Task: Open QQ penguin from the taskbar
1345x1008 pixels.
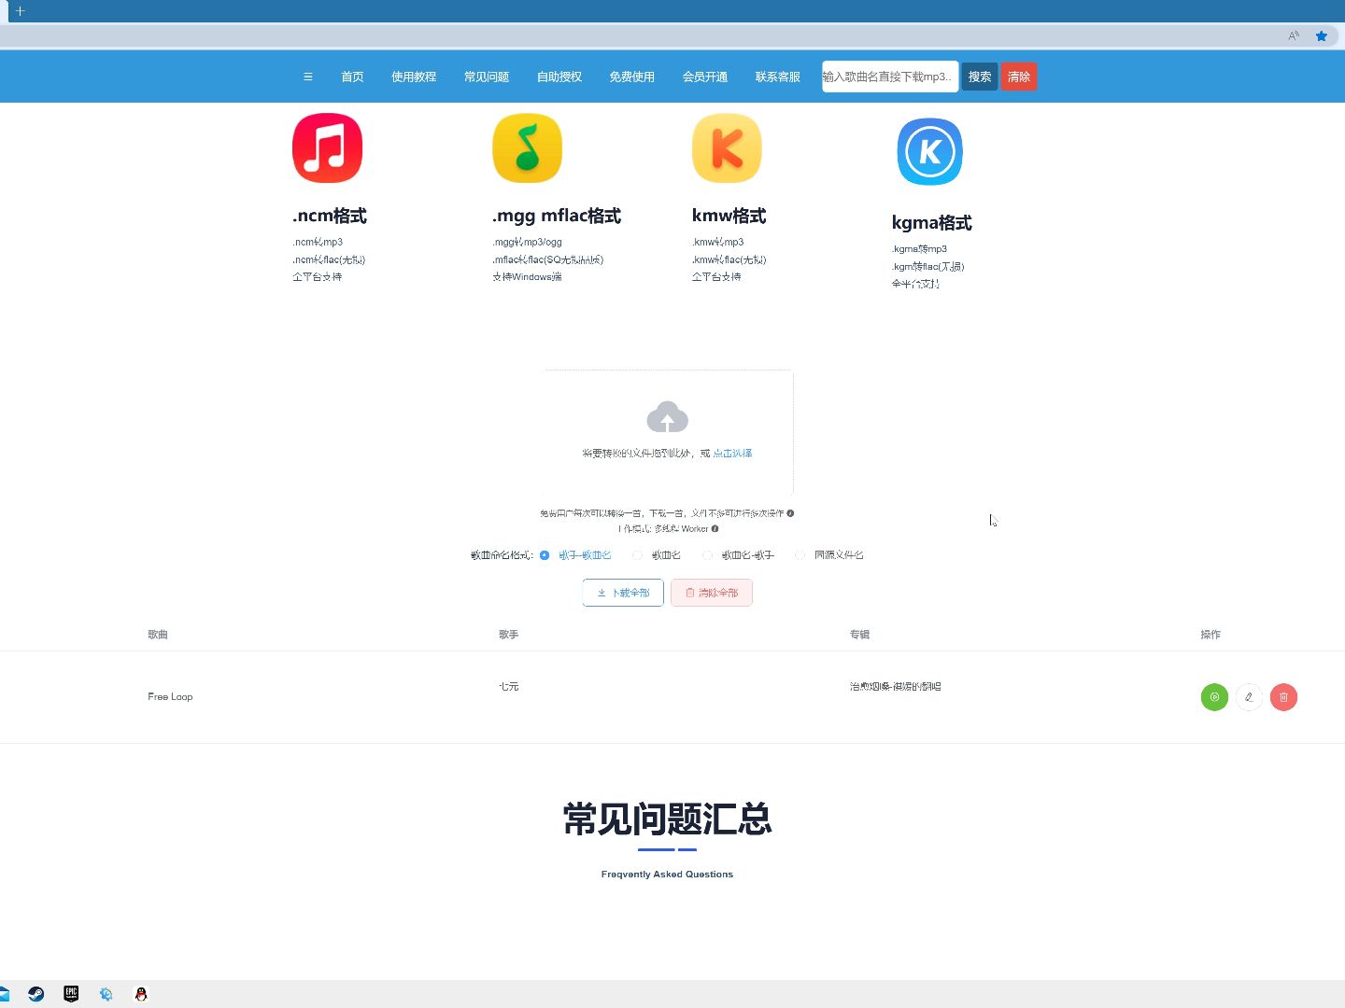Action: coord(141,994)
